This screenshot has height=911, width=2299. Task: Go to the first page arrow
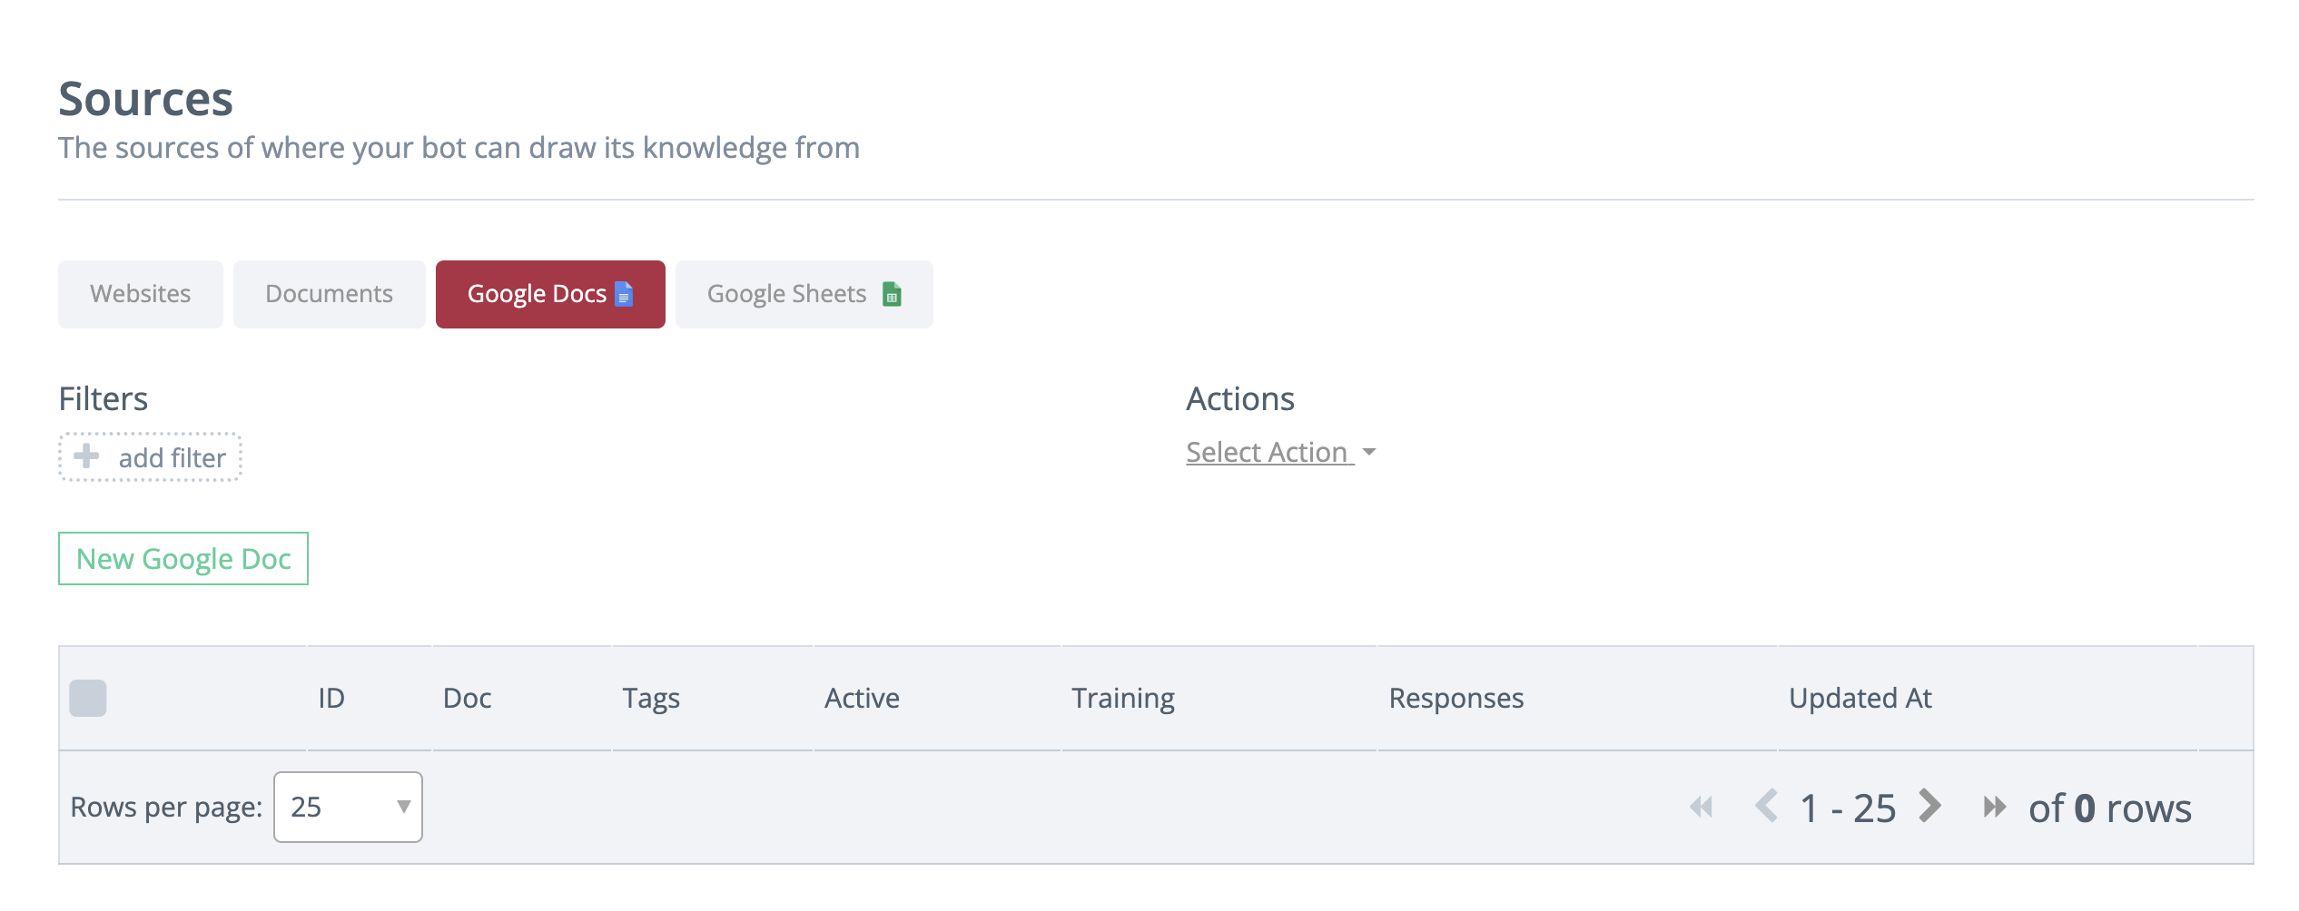(1701, 807)
